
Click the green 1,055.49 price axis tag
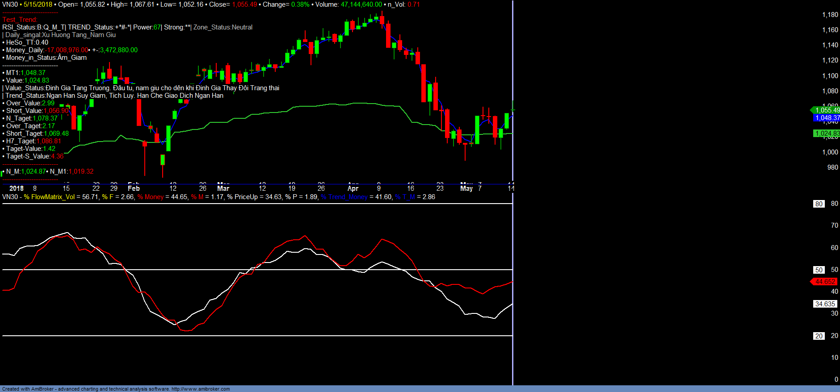click(x=826, y=110)
